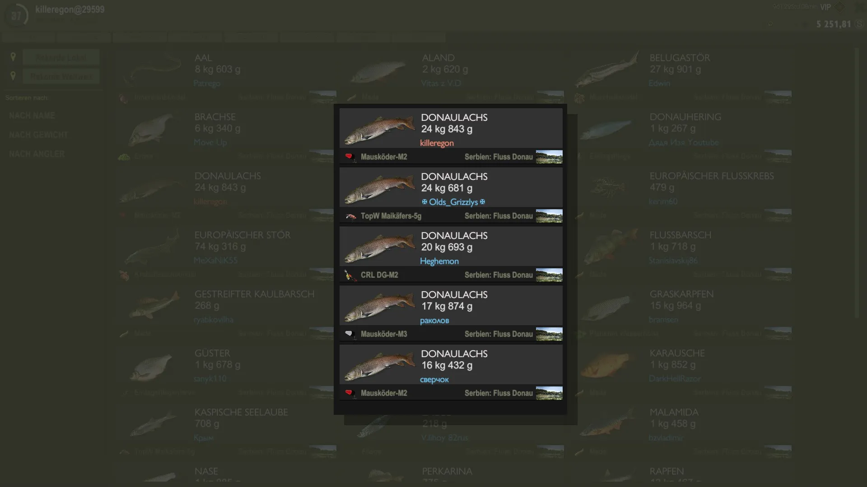Click the white Mausköder-M3 lure icon

click(x=350, y=334)
